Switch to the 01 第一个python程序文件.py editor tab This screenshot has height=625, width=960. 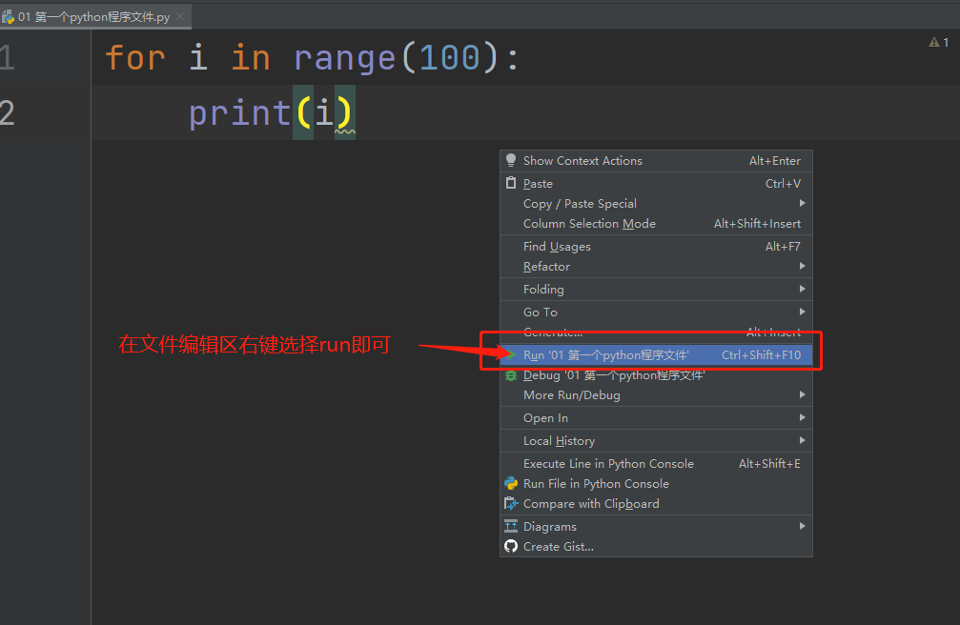point(93,16)
